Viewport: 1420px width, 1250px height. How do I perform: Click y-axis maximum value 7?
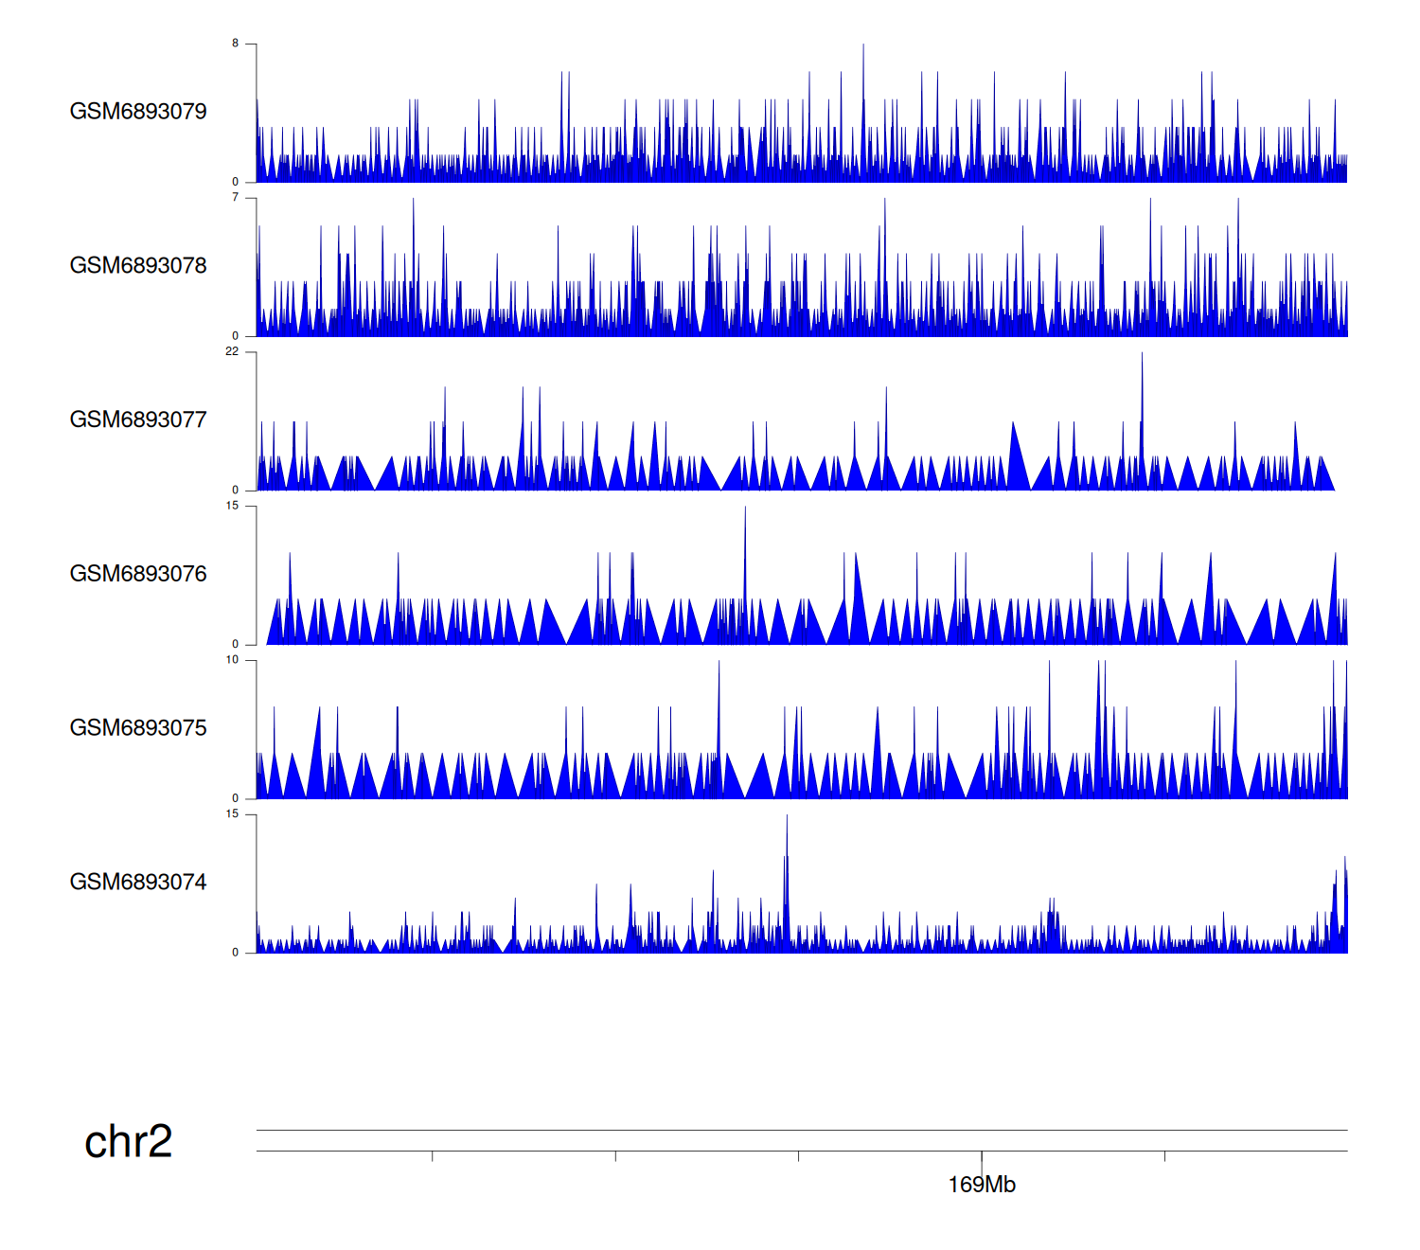pyautogui.click(x=236, y=198)
